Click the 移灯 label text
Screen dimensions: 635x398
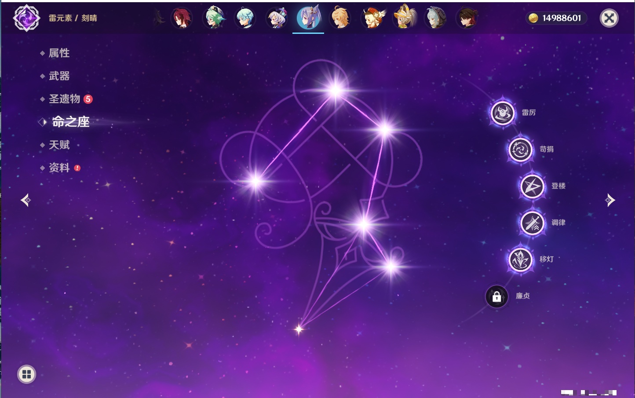547,259
